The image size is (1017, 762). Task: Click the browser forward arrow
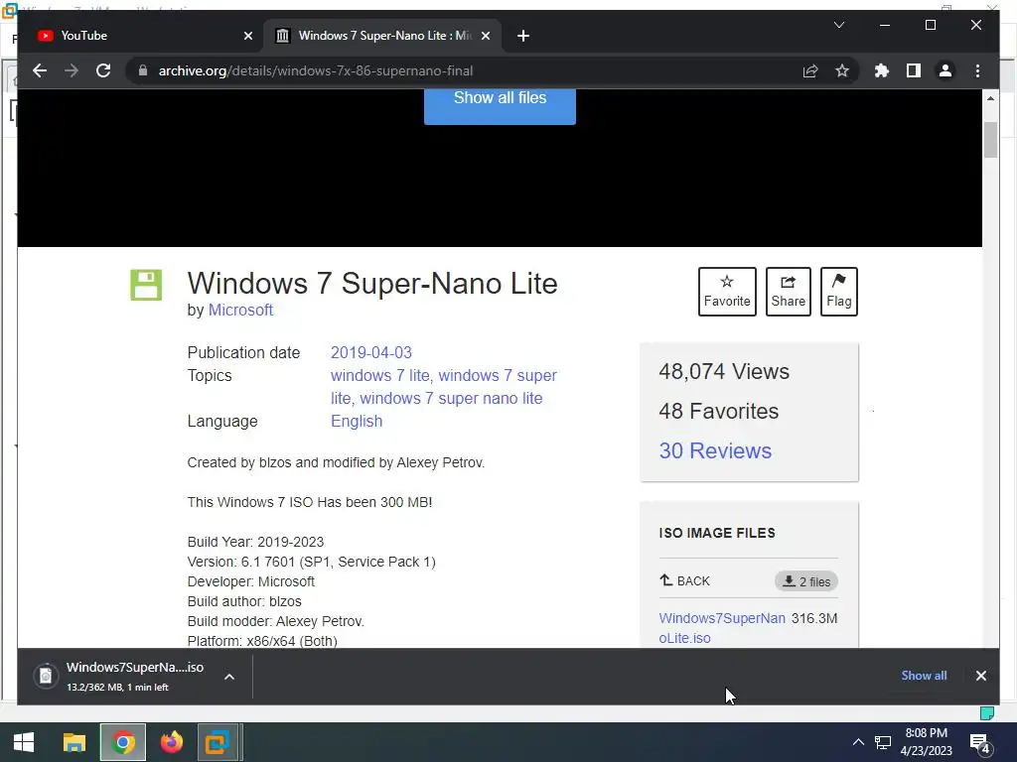click(x=72, y=70)
